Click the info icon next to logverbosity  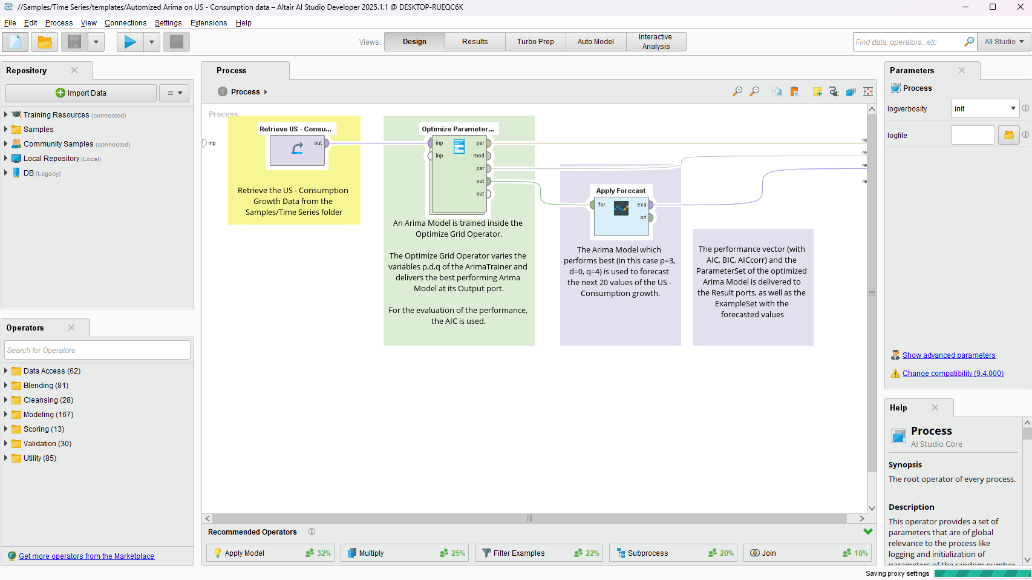[x=1025, y=108]
